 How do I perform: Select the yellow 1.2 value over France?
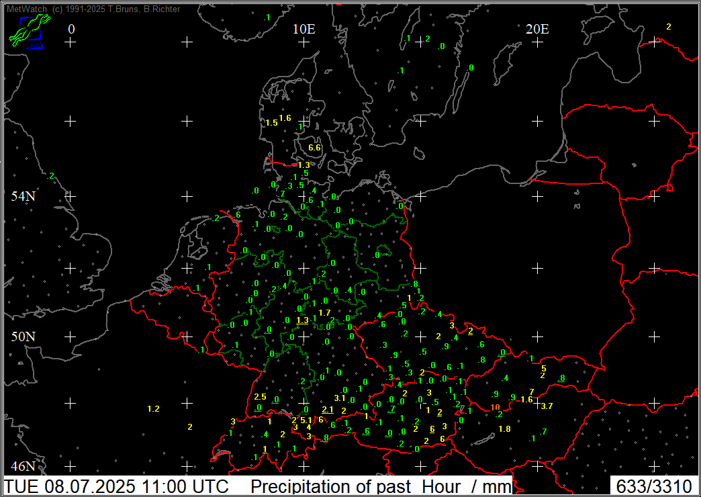(x=153, y=408)
